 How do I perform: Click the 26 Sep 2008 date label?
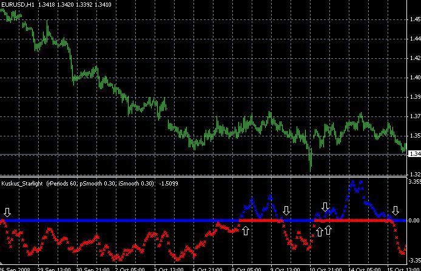(x=14, y=269)
